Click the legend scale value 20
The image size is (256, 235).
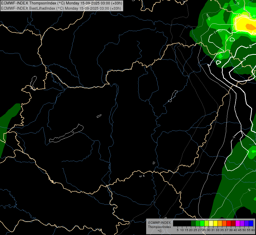191,230
